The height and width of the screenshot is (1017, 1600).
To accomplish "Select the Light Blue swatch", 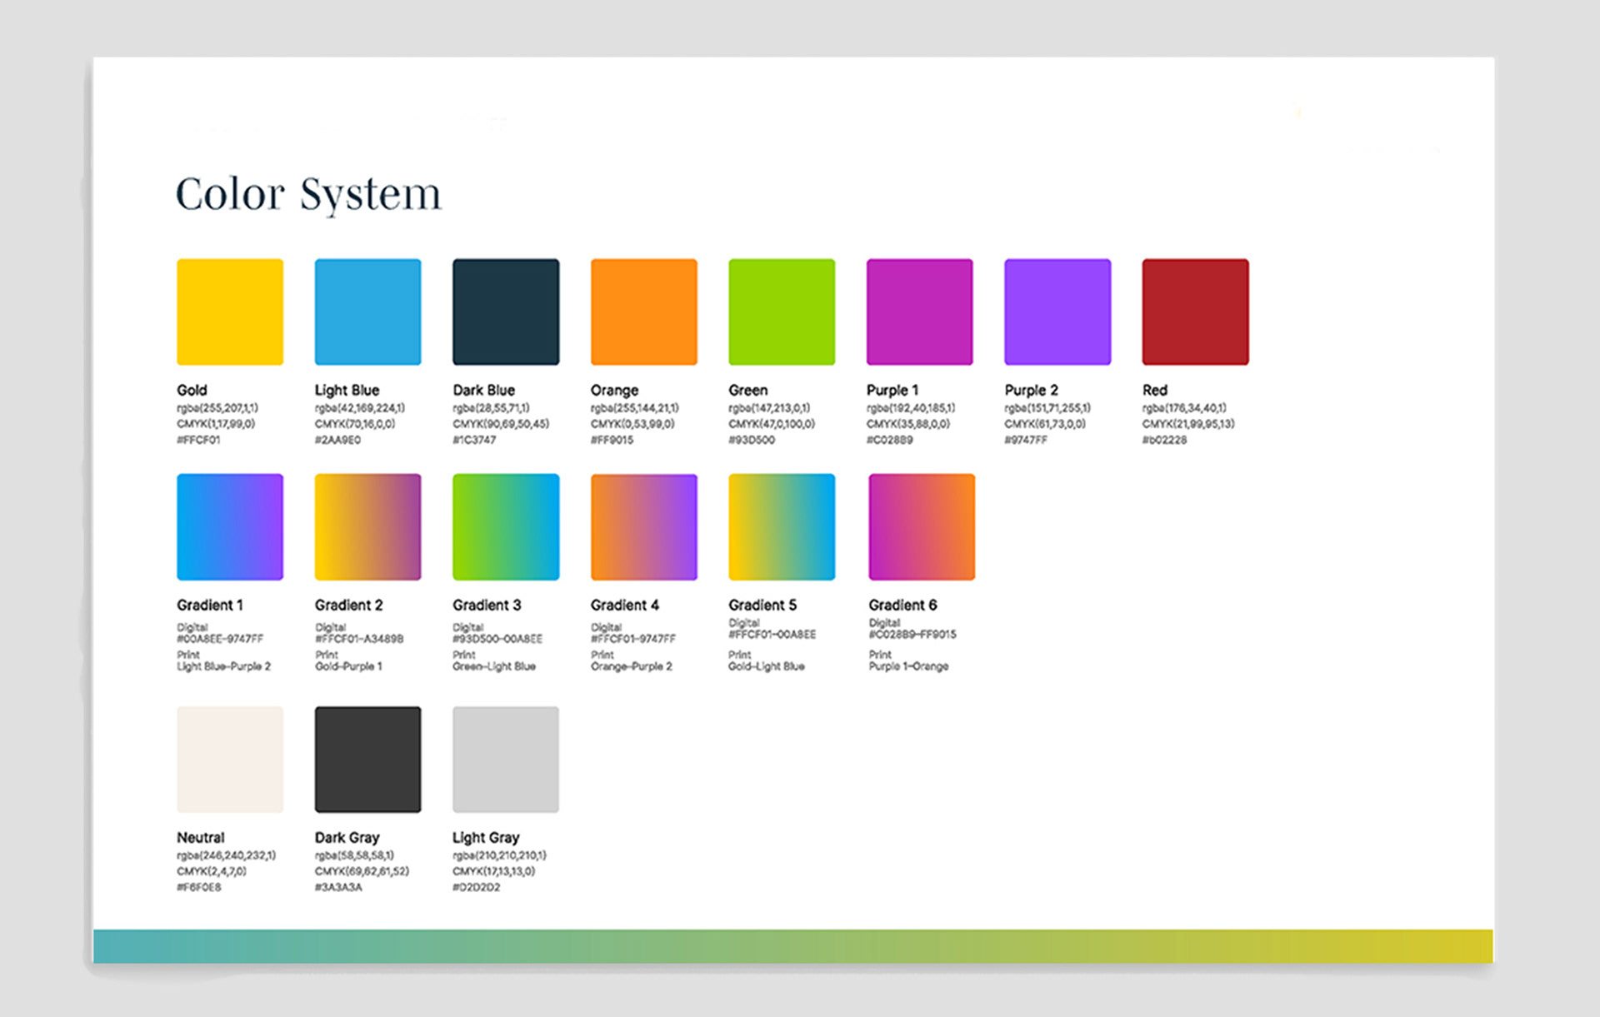I will (367, 312).
